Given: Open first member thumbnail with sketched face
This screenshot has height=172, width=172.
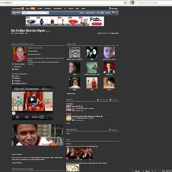Looking at the screenshot, I should pos(75,52).
